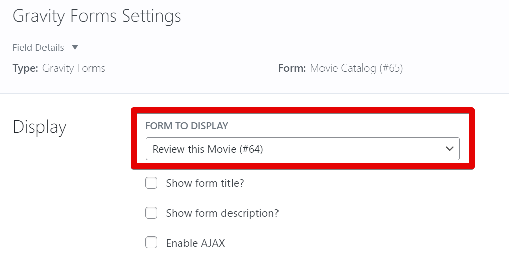The height and width of the screenshot is (258, 509).
Task: Select 'Review this Movie (#64)' text
Action: point(208,149)
